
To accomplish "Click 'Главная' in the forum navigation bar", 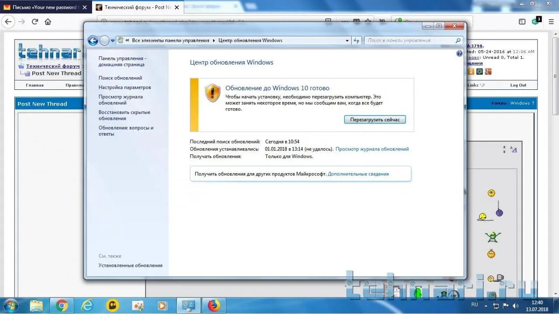I will (35, 85).
